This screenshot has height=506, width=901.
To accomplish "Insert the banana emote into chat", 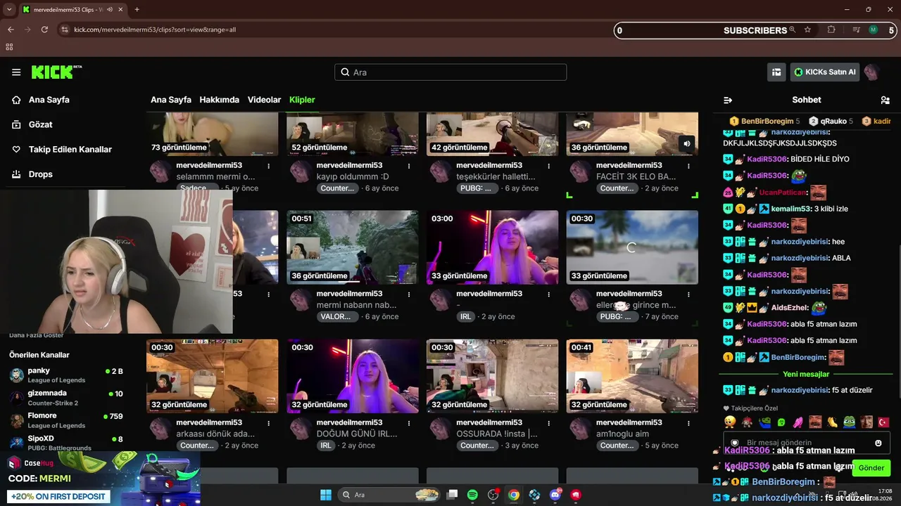I will pyautogui.click(x=832, y=422).
